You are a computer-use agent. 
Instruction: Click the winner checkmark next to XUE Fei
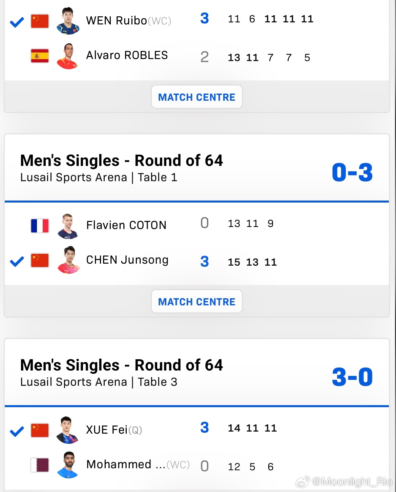(x=17, y=431)
